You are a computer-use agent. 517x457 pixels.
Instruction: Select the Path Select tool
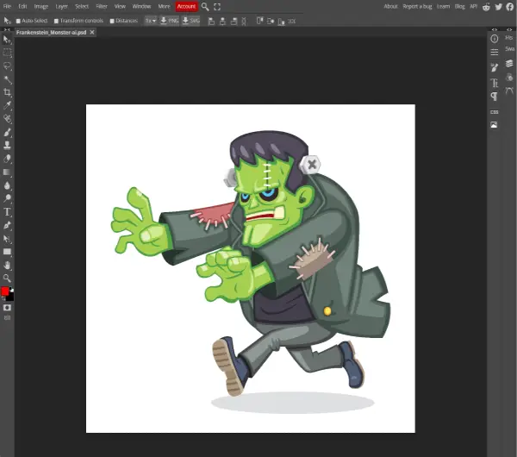tap(7, 239)
